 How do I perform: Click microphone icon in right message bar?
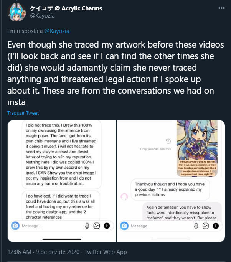tap(196, 226)
